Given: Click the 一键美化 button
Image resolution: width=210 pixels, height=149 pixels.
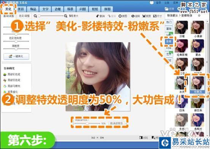Looking at the screenshot, I should click(16, 56).
